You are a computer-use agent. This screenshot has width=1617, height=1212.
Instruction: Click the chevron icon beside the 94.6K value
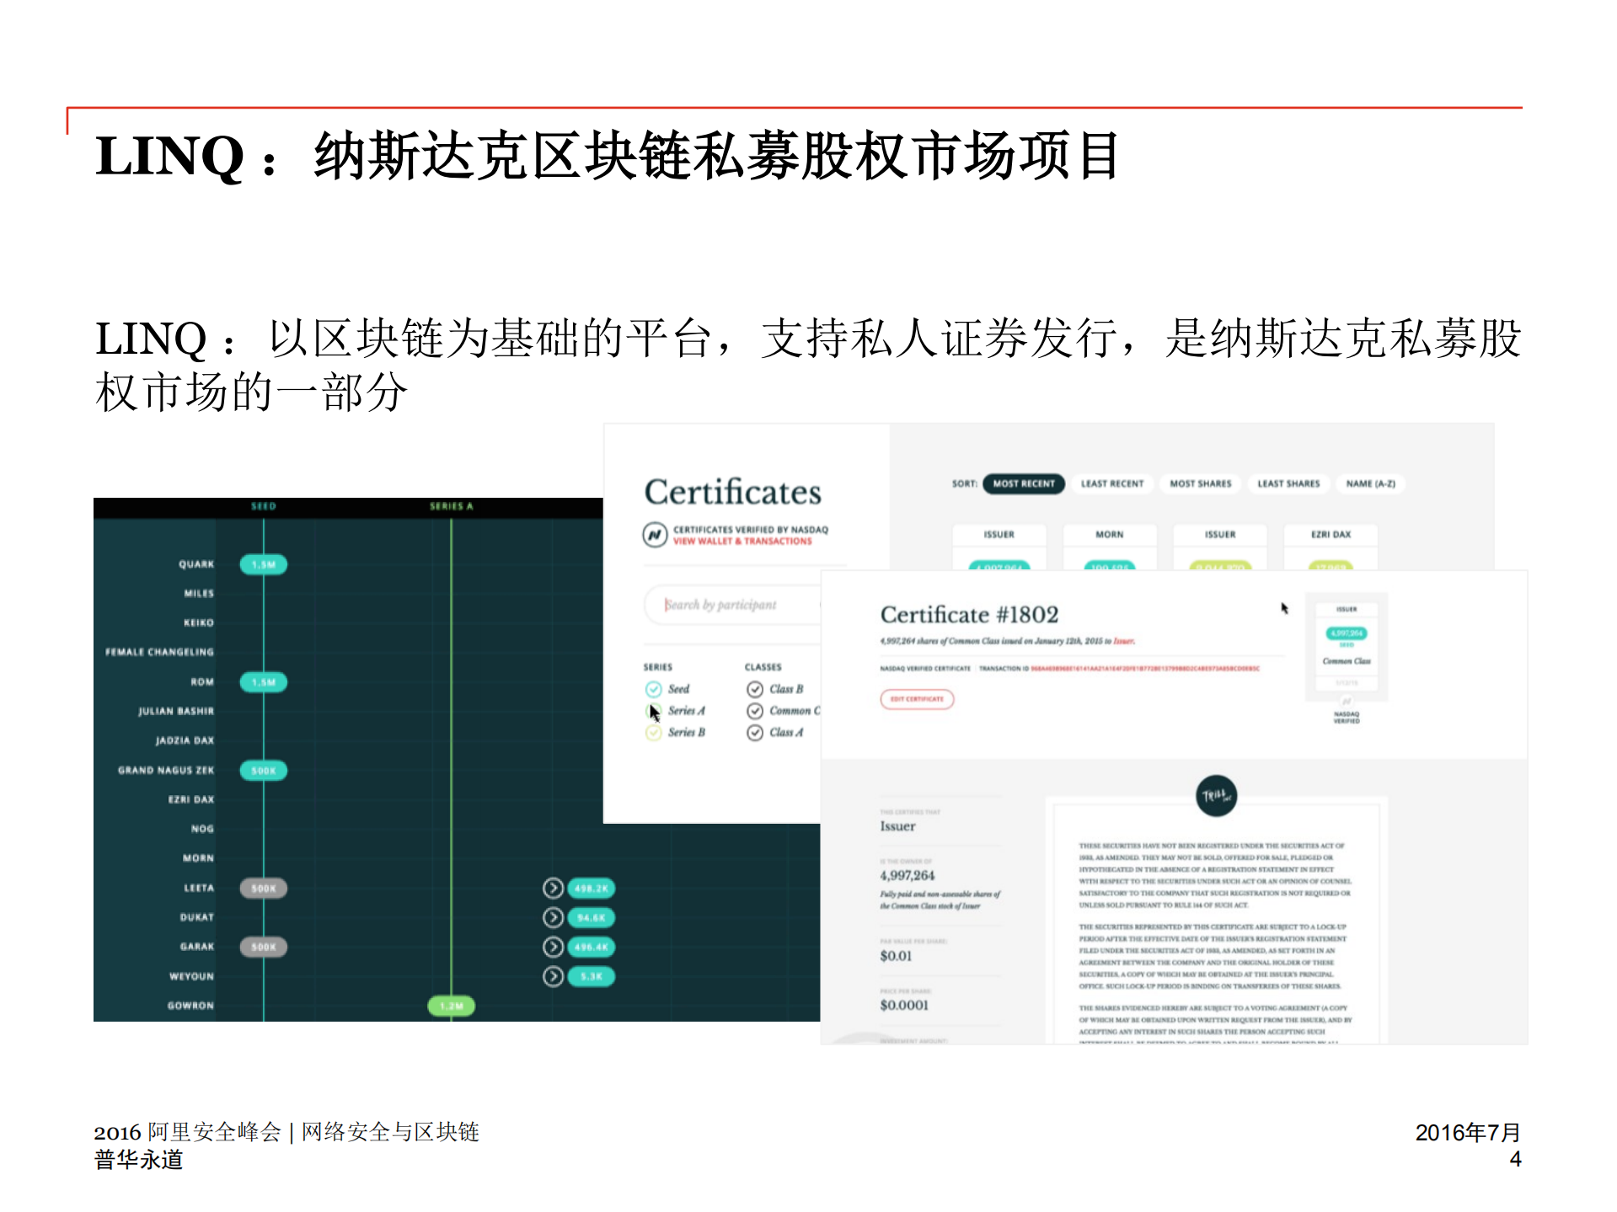pos(554,917)
